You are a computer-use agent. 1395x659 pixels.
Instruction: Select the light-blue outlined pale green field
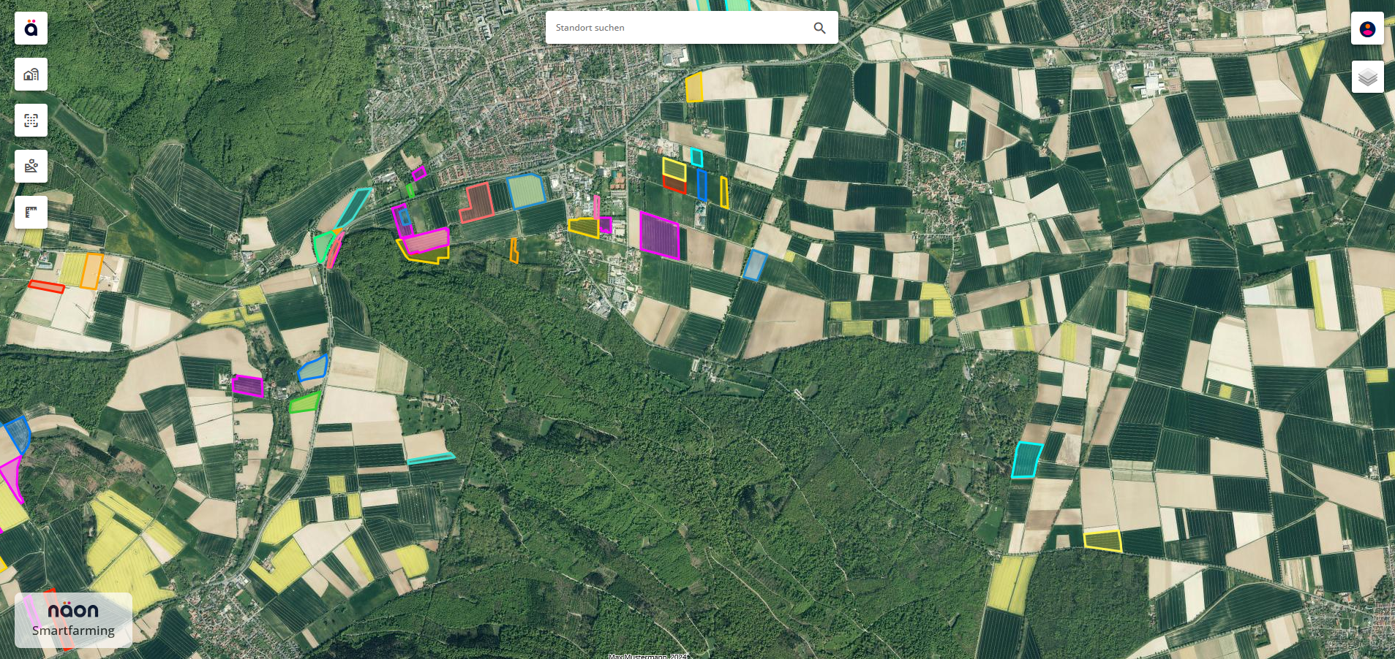526,191
